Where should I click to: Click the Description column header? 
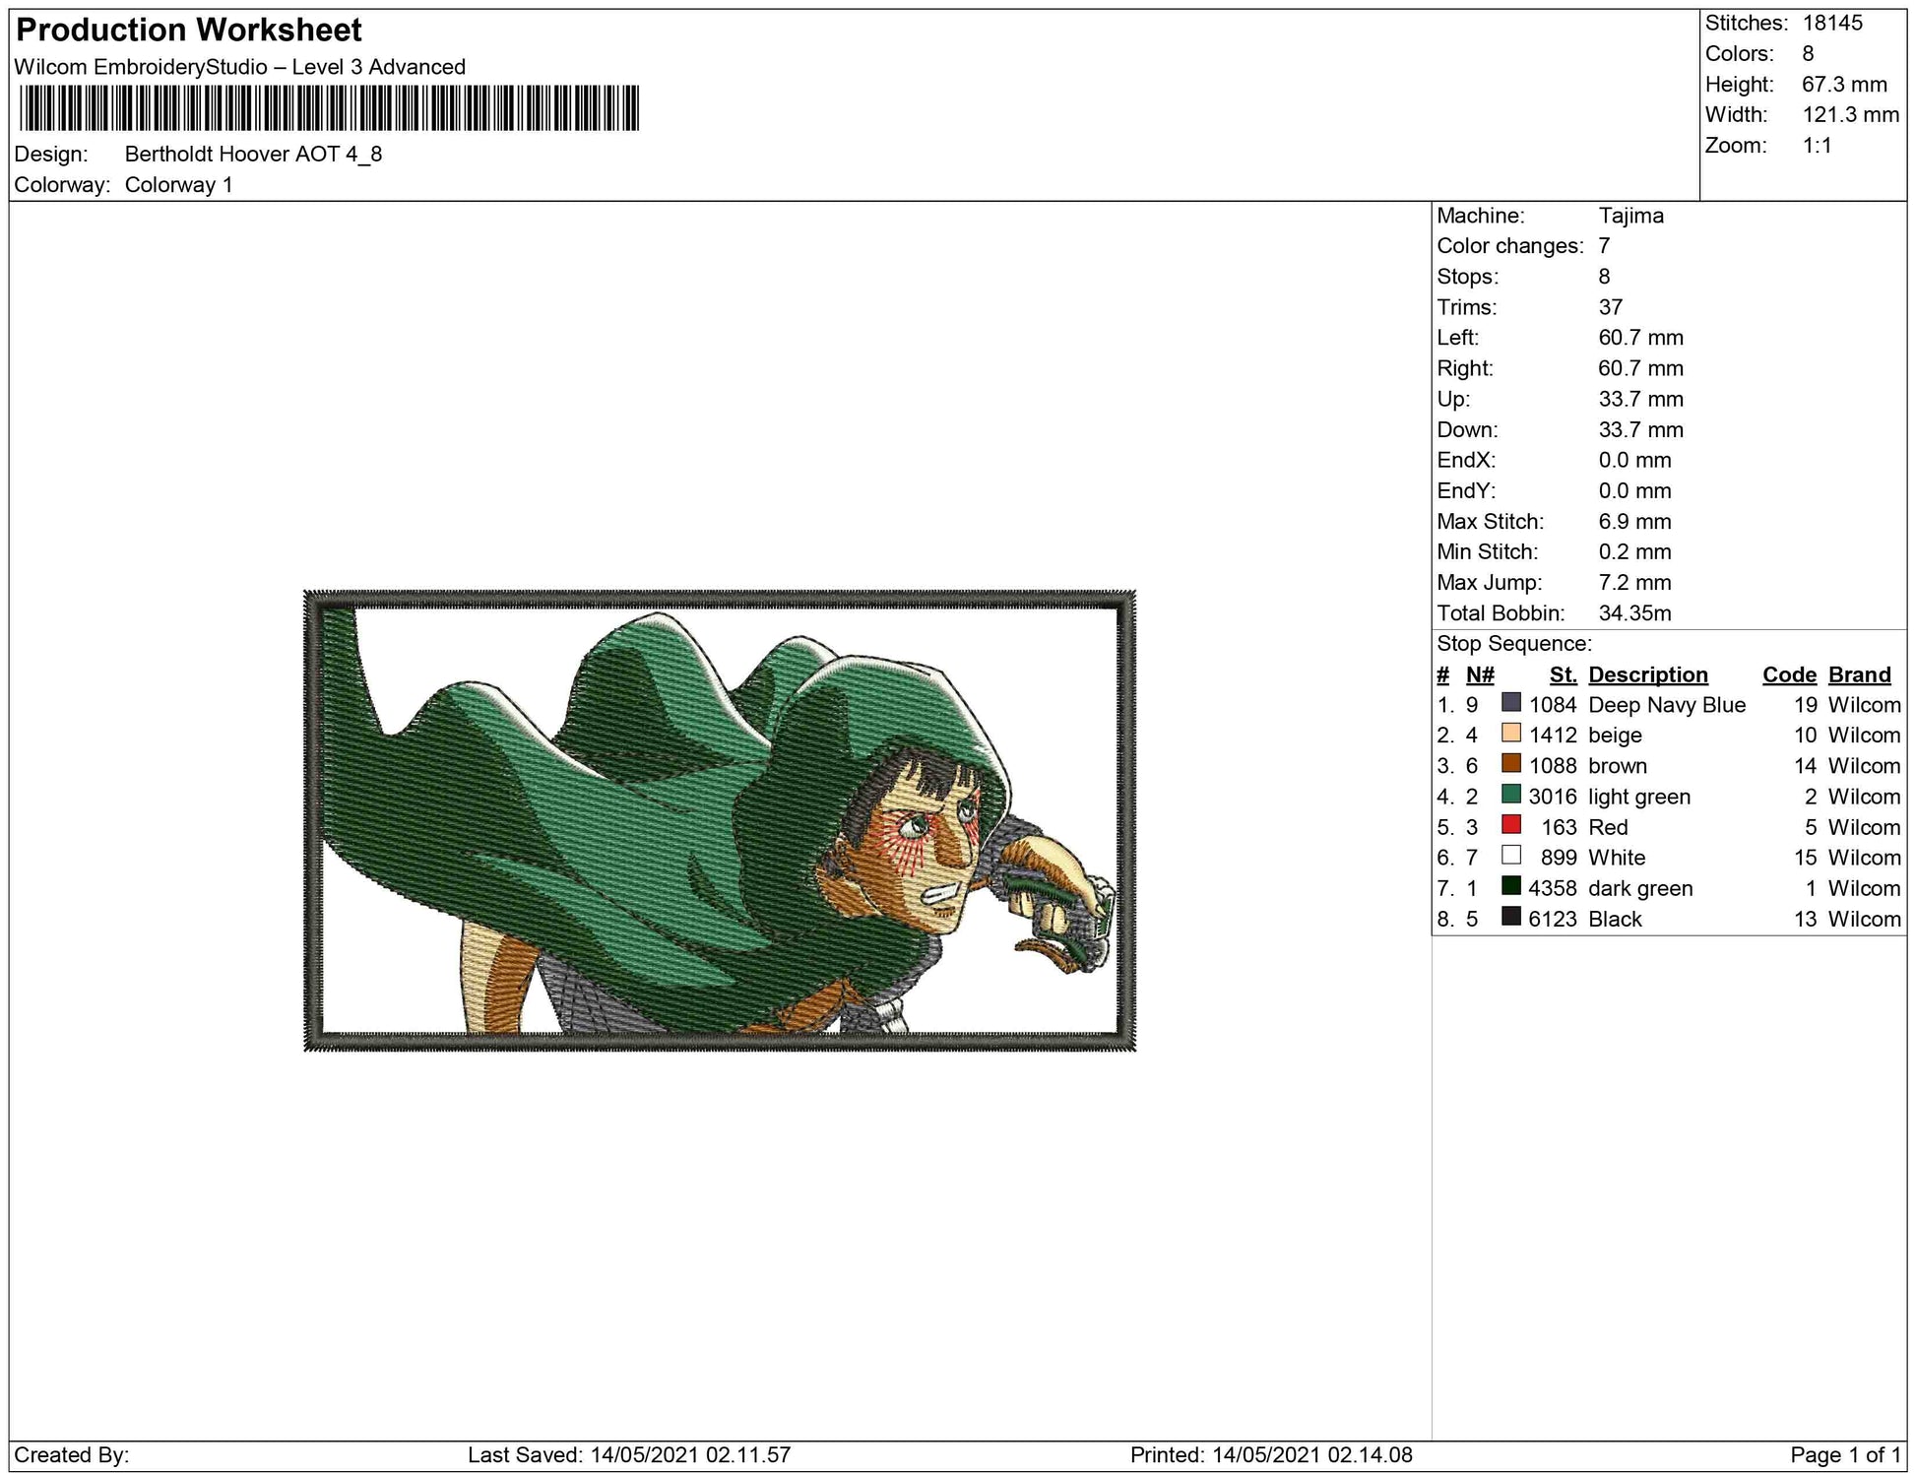click(x=1647, y=674)
